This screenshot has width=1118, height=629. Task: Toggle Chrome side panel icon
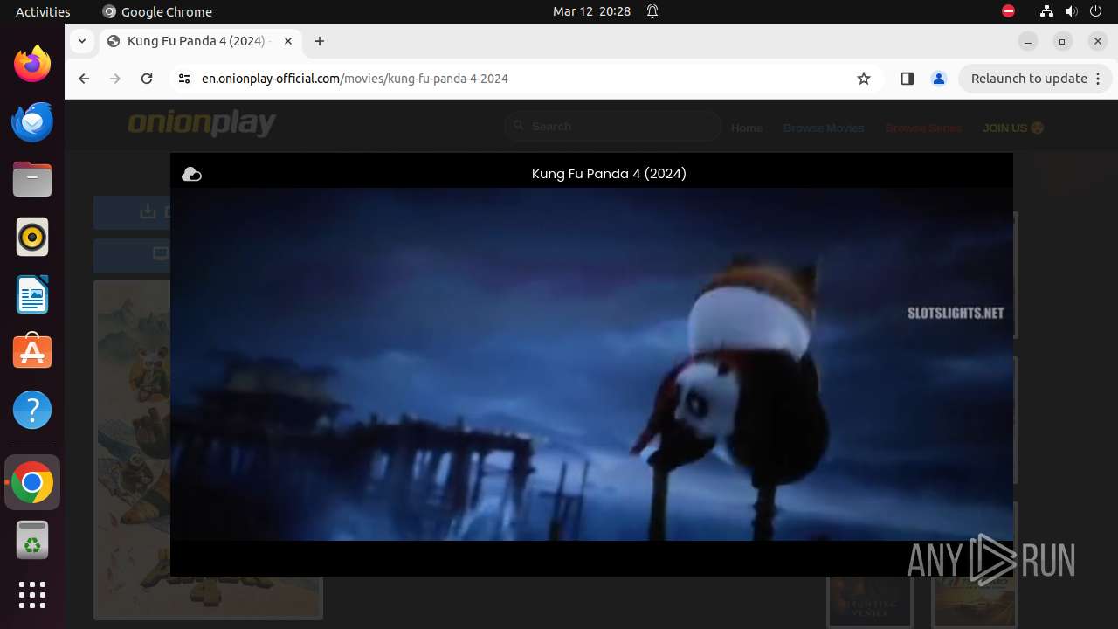point(907,79)
